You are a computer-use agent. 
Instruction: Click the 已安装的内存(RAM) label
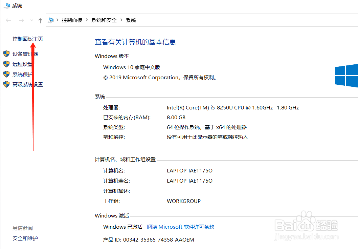127,118
